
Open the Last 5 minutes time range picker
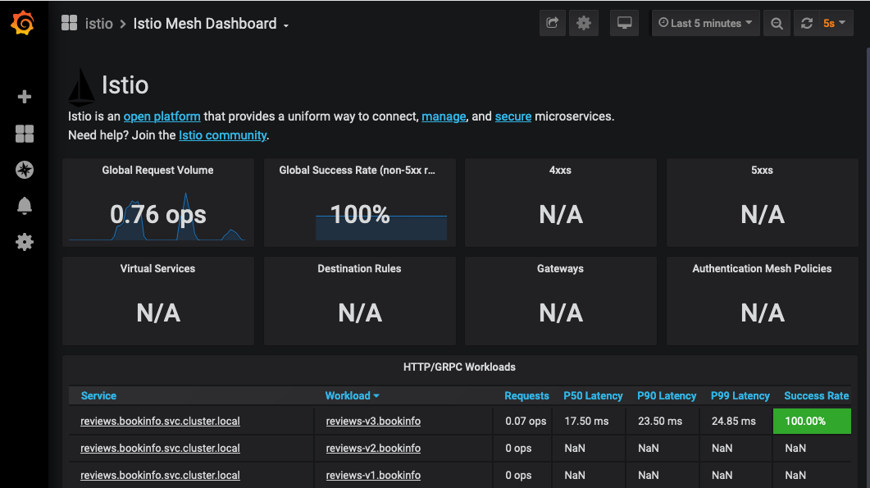click(x=705, y=23)
